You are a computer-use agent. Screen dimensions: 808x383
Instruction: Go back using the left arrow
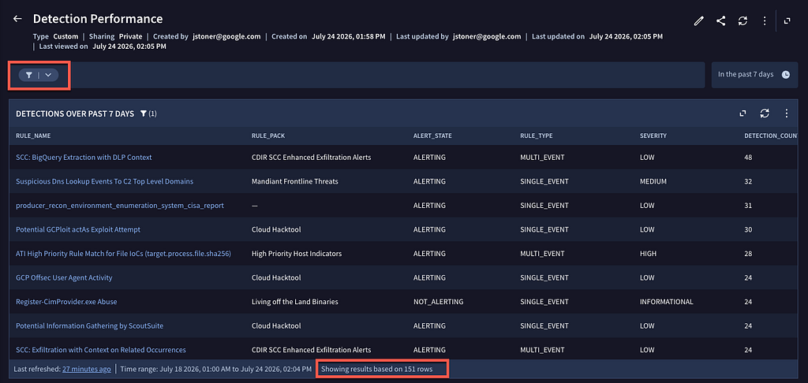[17, 19]
